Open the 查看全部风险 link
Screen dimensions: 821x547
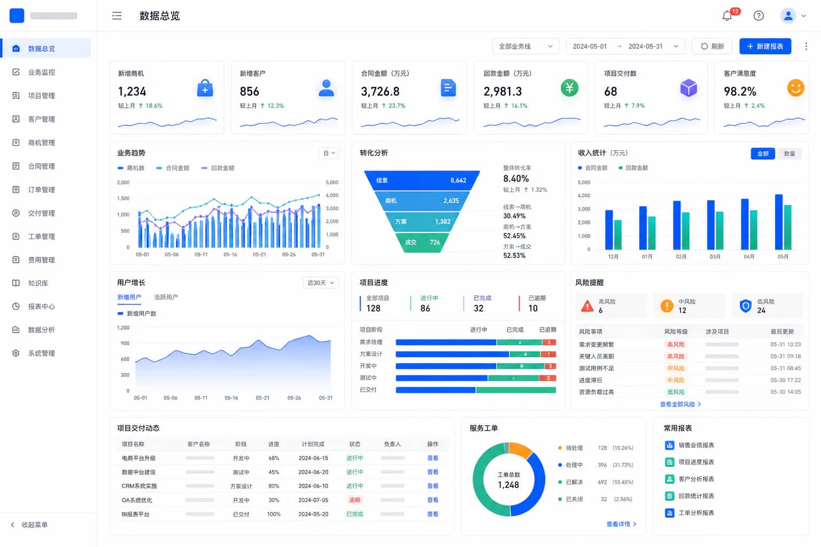(x=680, y=404)
